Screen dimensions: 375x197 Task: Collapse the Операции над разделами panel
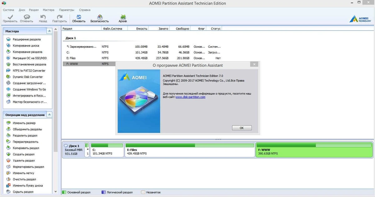click(x=49, y=115)
